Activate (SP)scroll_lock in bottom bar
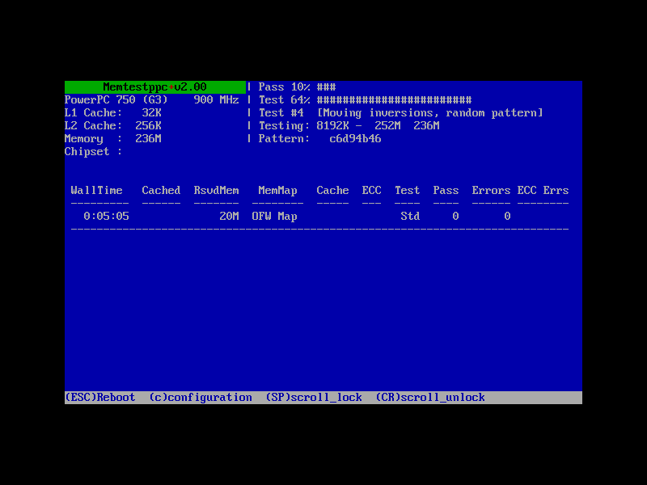 tap(314, 398)
